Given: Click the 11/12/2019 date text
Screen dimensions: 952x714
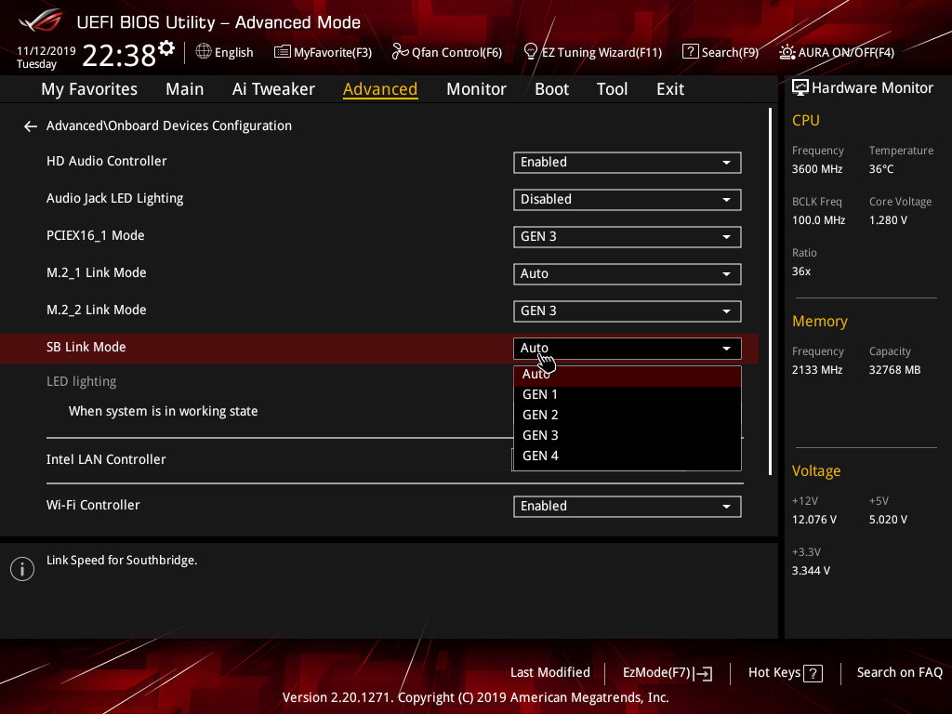Looking at the screenshot, I should coord(46,51).
